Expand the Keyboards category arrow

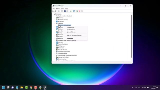tap(55, 38)
